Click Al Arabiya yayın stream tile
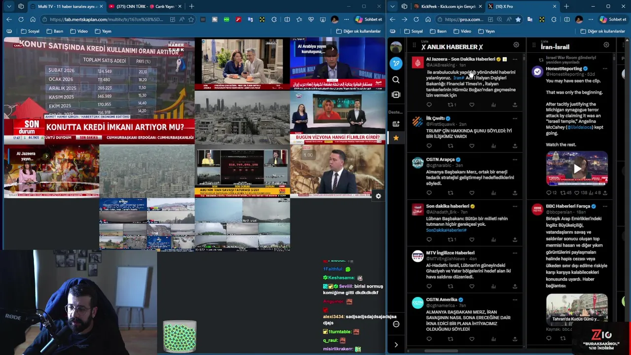The width and height of the screenshot is (631, 355). tap(338, 64)
